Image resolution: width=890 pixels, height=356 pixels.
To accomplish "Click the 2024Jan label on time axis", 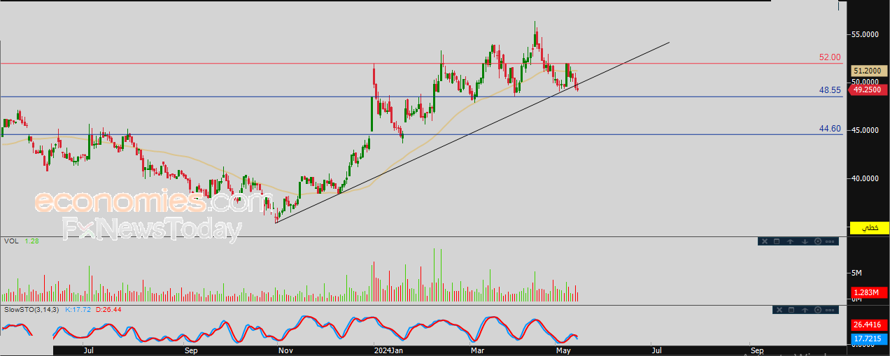I will tap(388, 349).
